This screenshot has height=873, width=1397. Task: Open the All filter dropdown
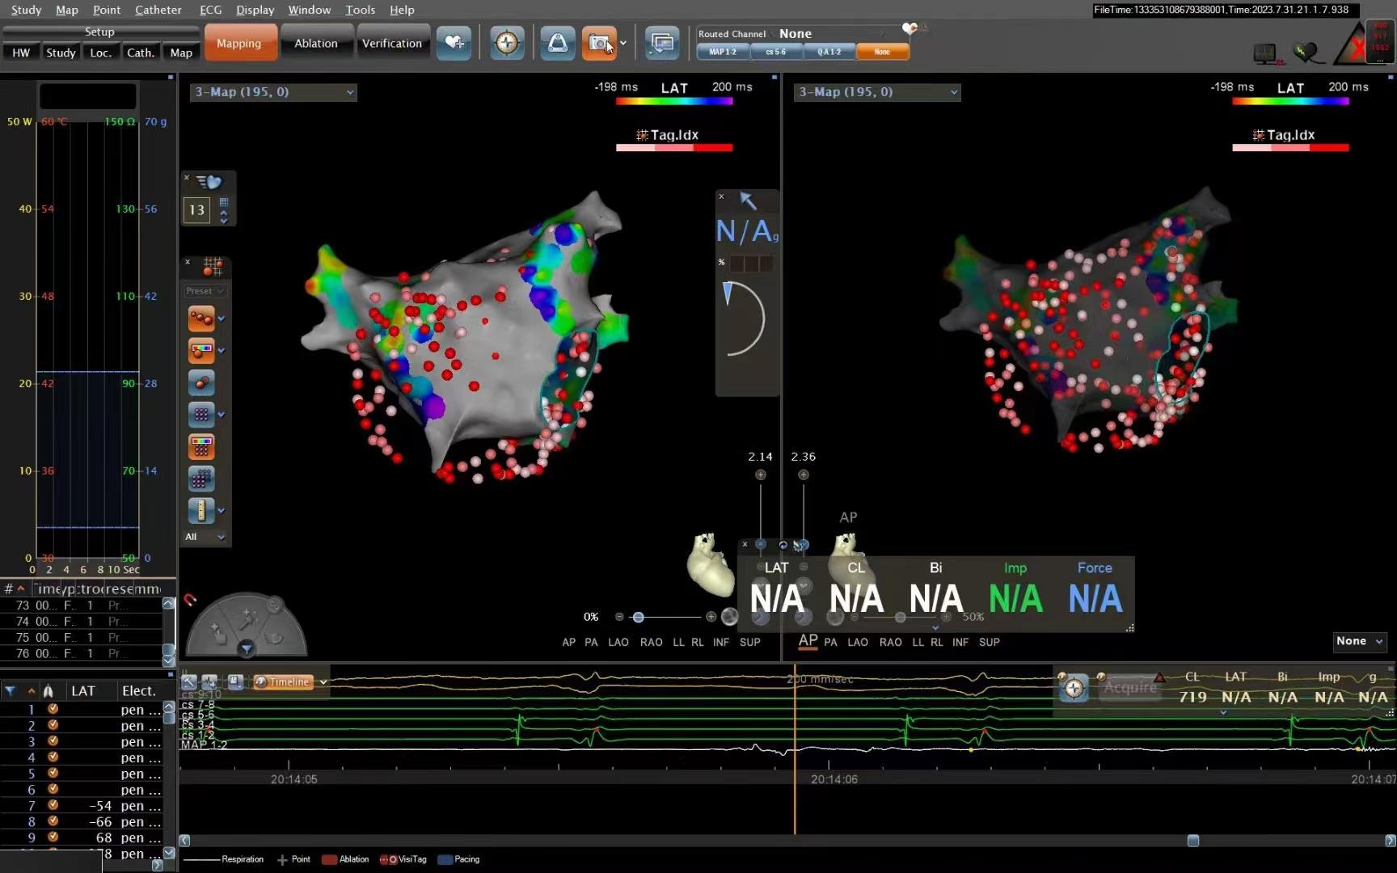tap(205, 537)
